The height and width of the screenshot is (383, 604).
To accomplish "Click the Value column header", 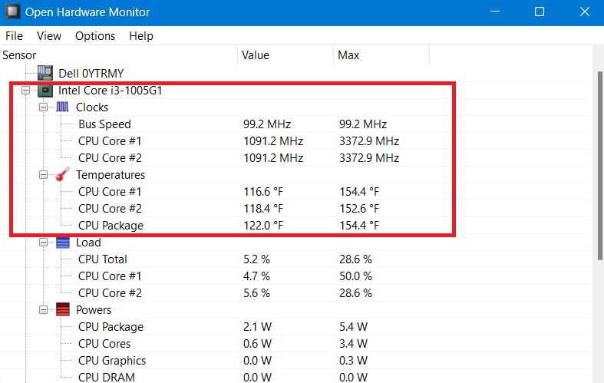I will 285,55.
